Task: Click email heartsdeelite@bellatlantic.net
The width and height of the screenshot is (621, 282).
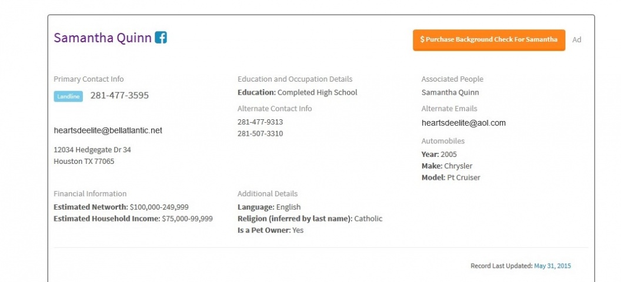Action: click(108, 130)
